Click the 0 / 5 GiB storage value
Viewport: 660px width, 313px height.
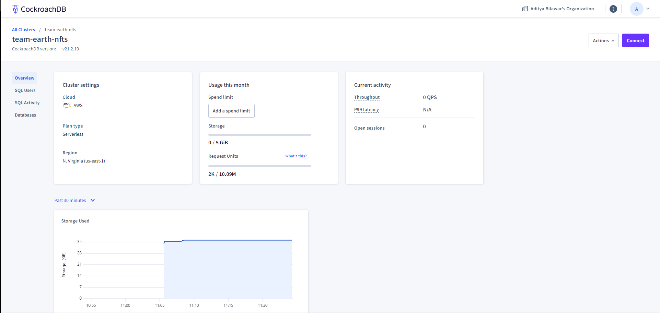tap(218, 143)
